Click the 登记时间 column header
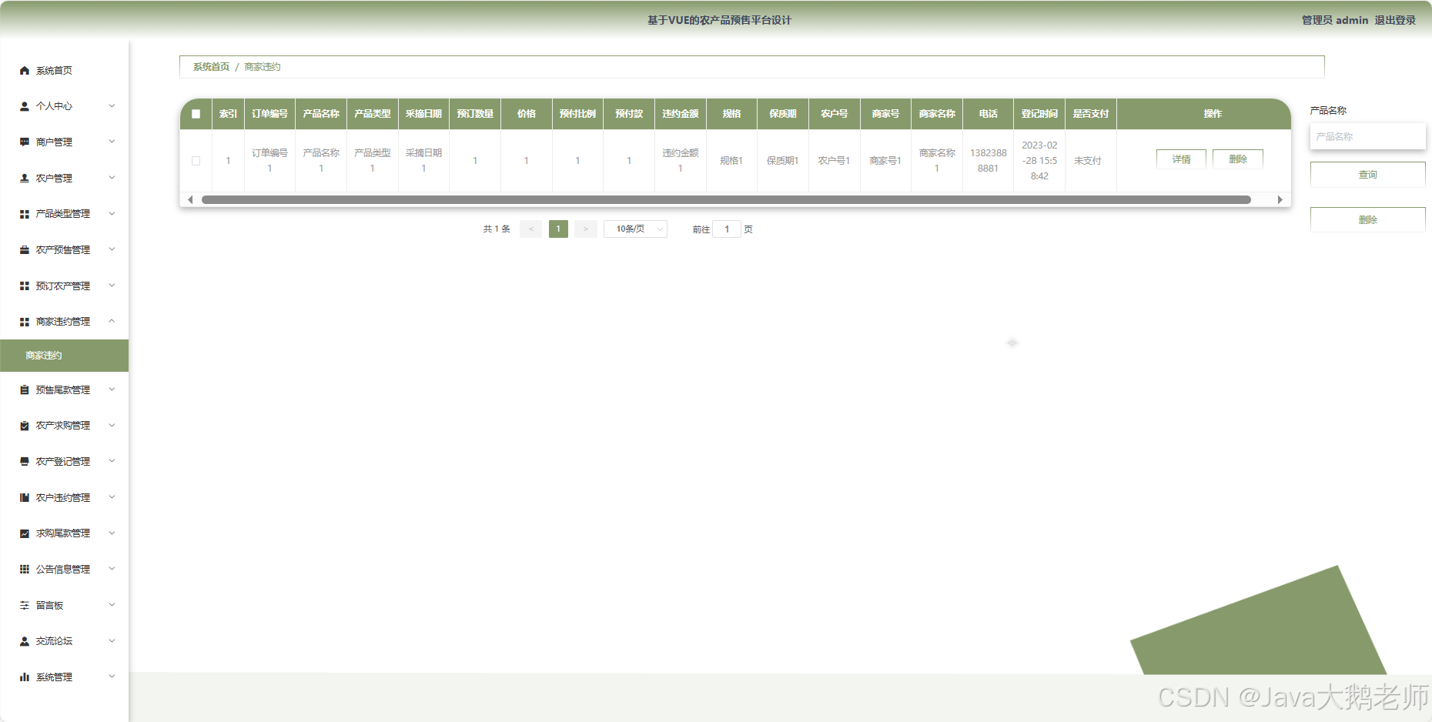The image size is (1432, 722). coord(1039,114)
